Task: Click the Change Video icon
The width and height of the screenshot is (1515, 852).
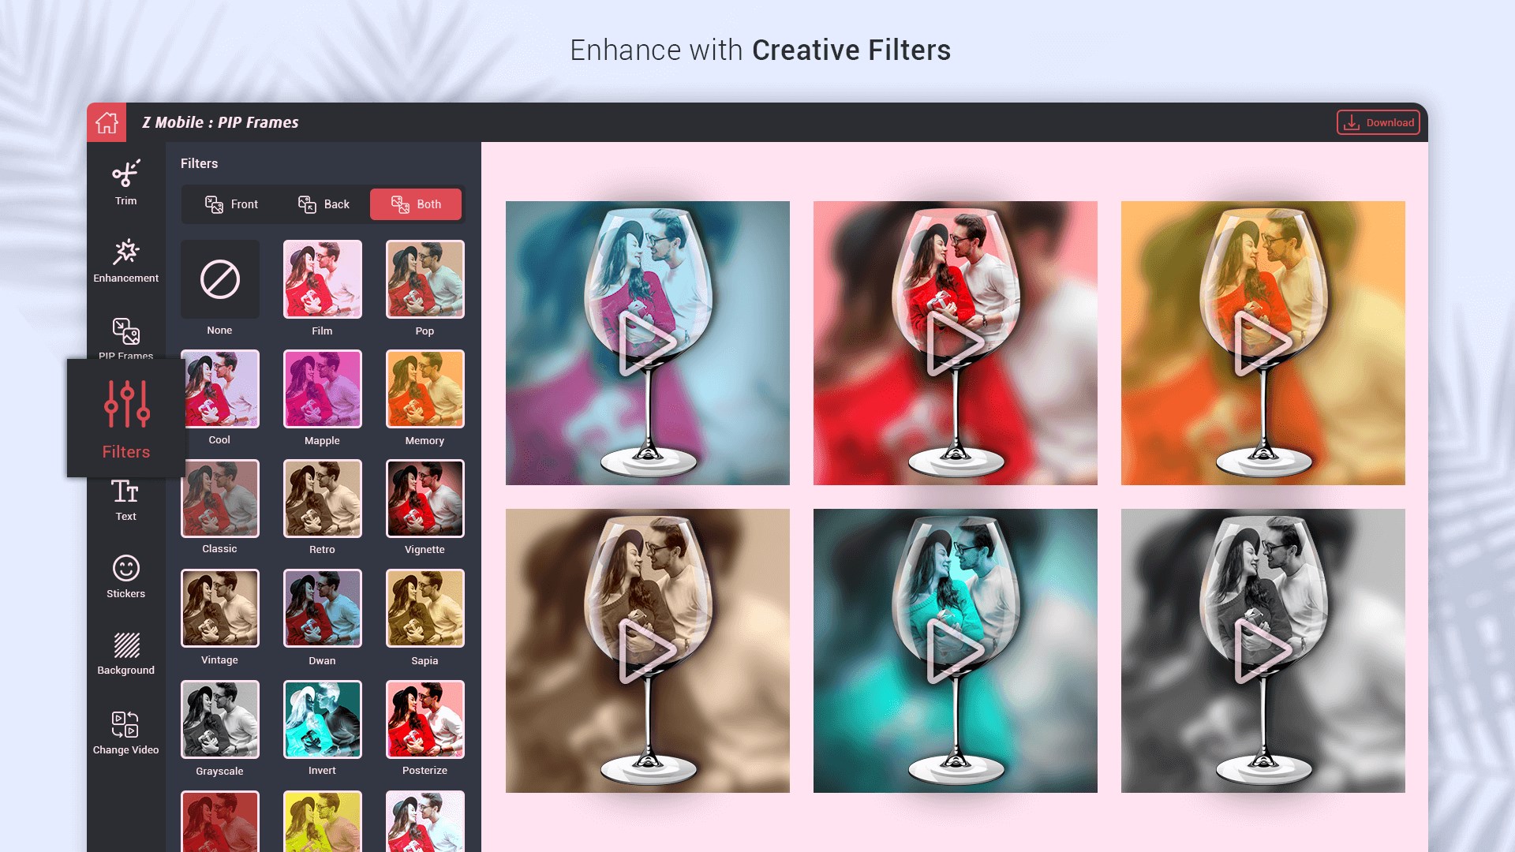Action: point(125,724)
